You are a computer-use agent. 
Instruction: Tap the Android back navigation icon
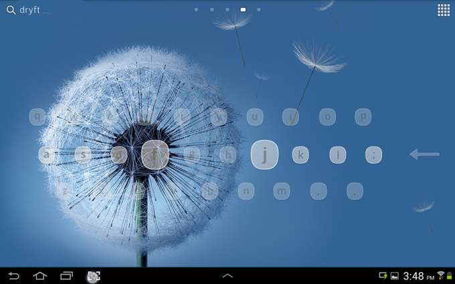tap(13, 275)
